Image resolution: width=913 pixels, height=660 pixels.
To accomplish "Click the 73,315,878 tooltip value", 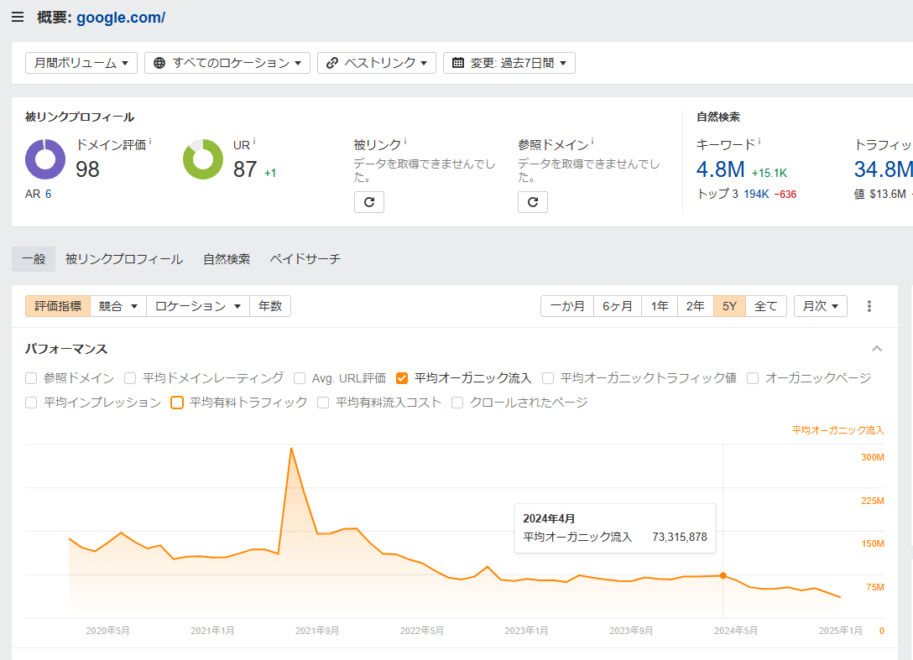I will click(x=680, y=537).
